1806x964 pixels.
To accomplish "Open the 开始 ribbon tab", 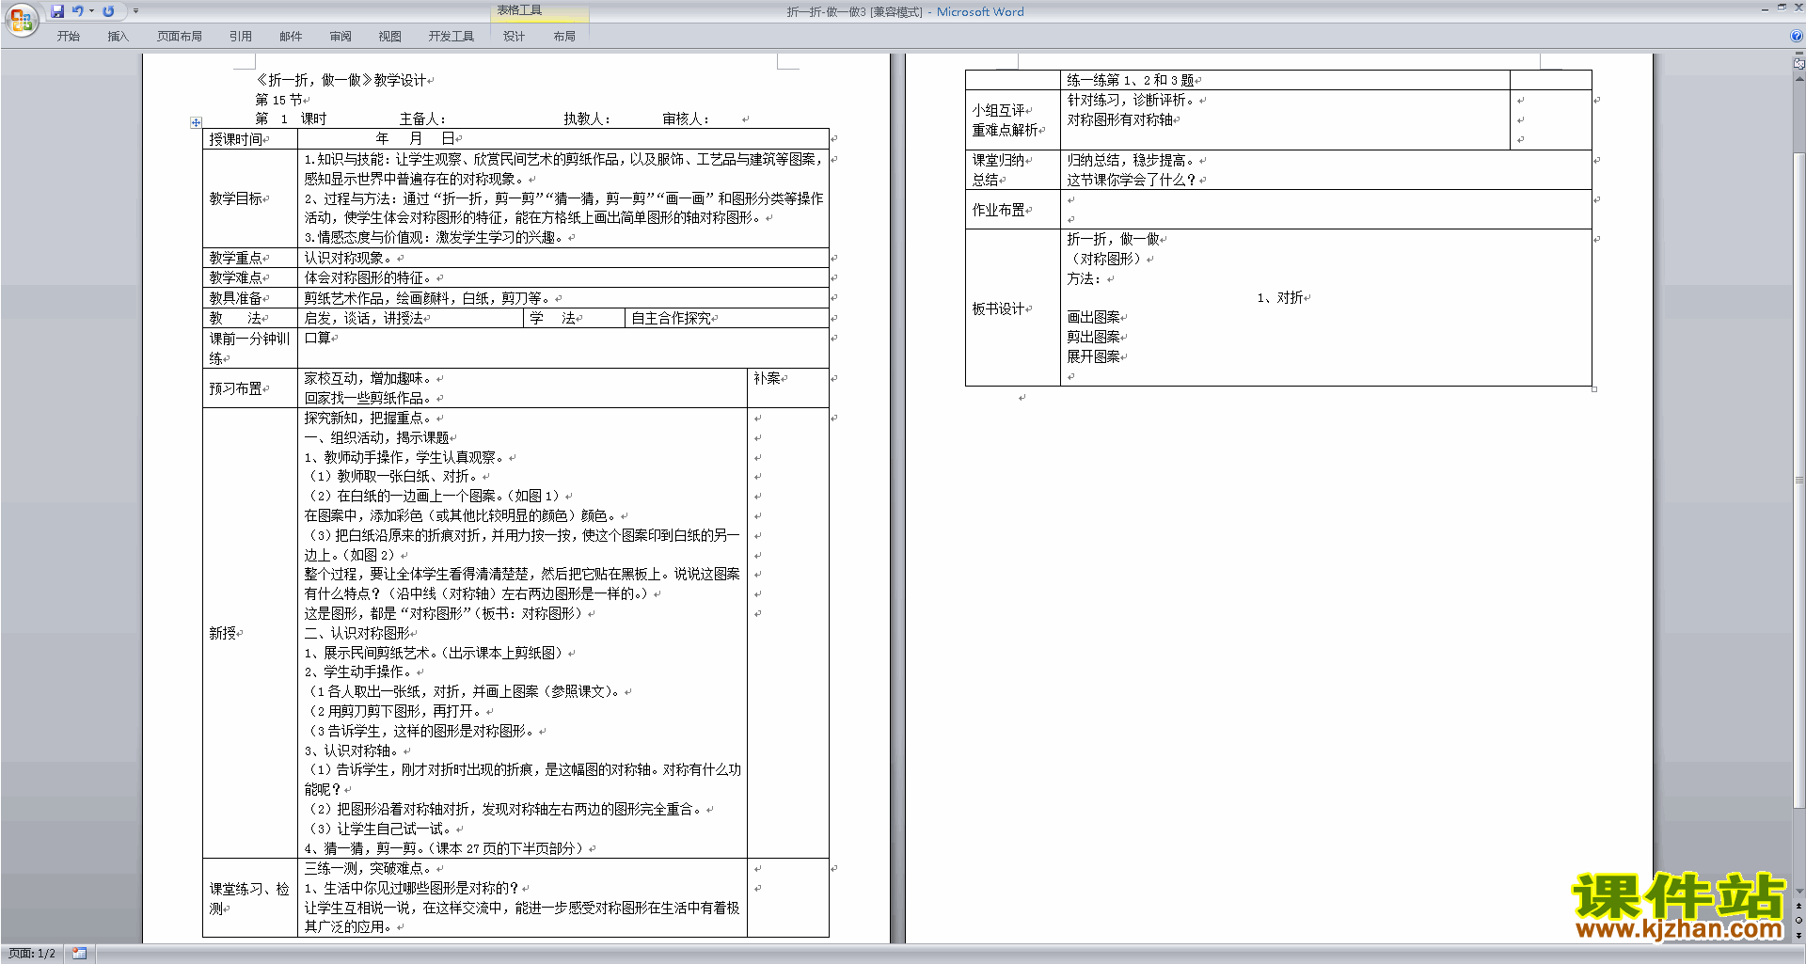I will [x=69, y=37].
